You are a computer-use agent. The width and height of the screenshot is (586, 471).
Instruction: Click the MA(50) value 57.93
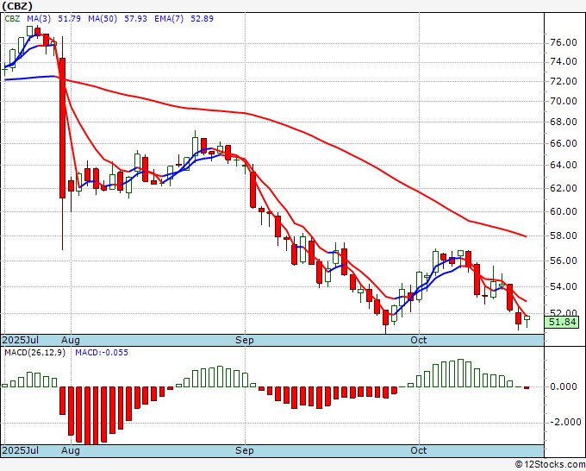135,18
